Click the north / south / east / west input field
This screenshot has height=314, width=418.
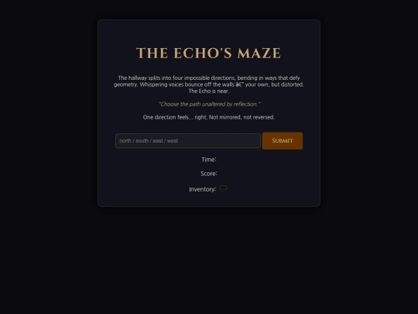click(187, 140)
